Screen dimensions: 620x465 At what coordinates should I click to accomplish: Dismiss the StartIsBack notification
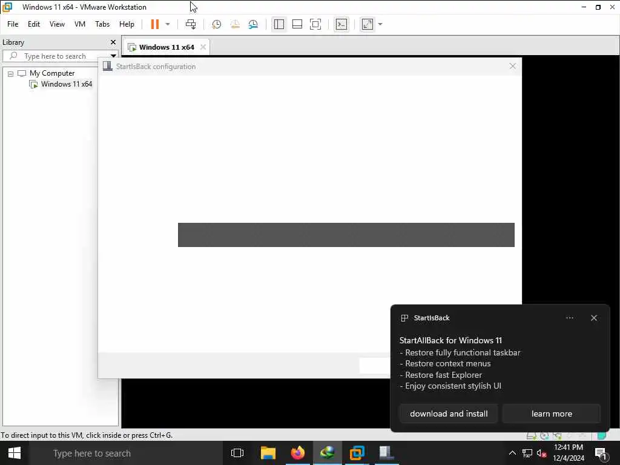(593, 318)
